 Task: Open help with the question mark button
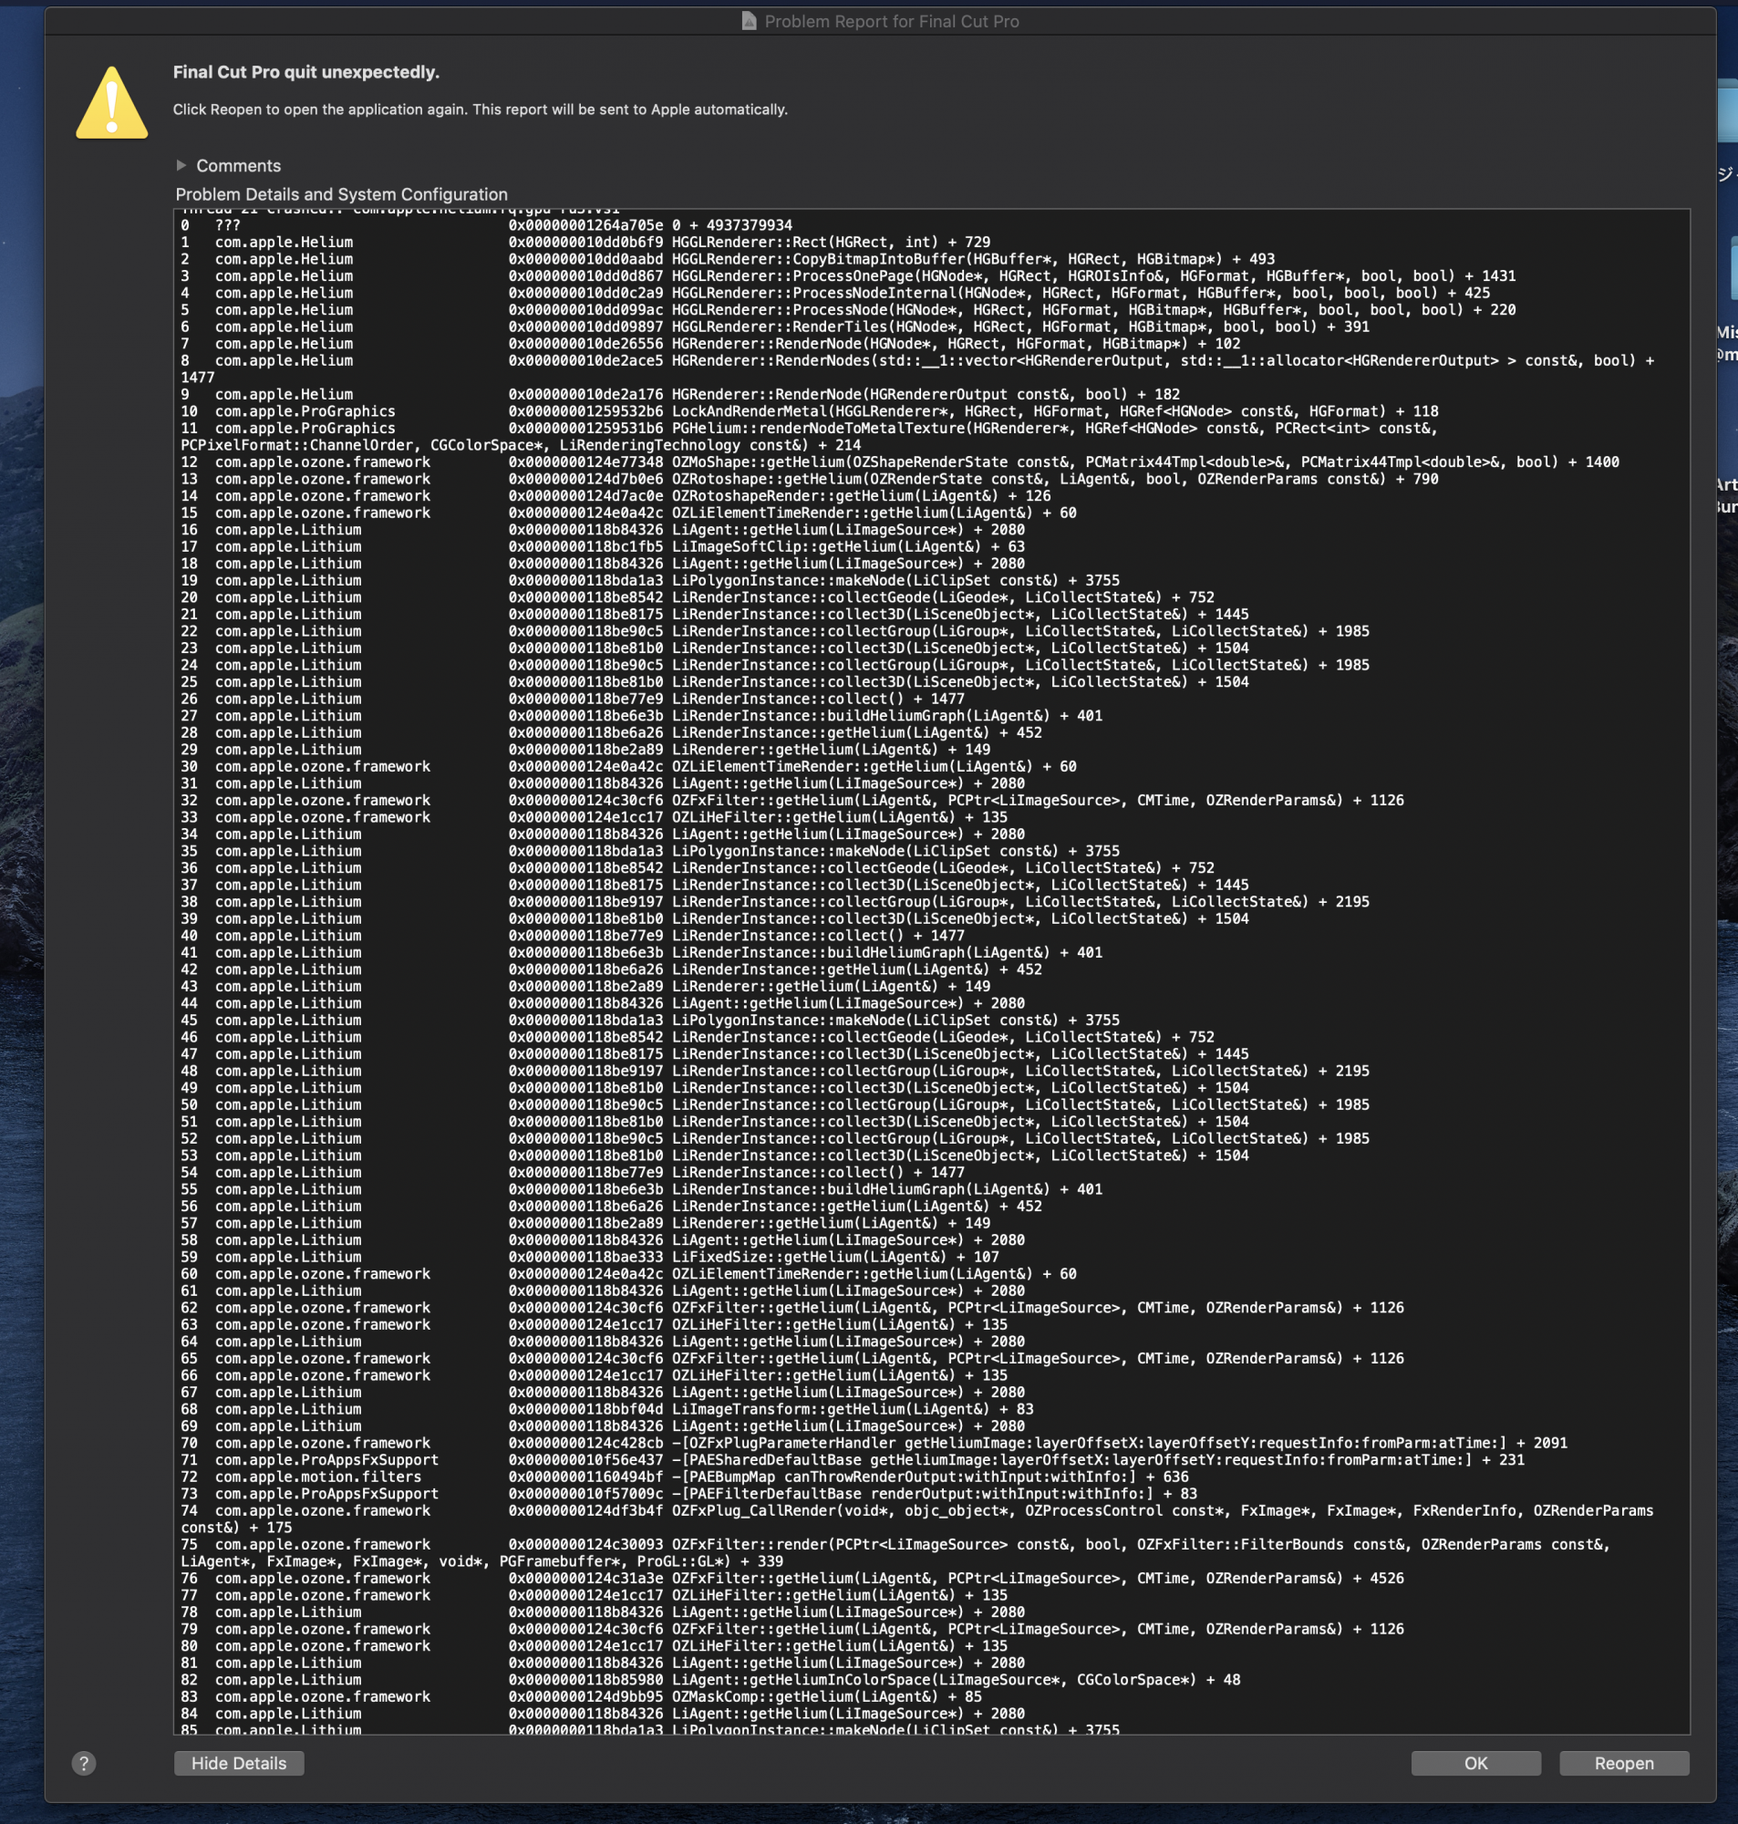[83, 1763]
